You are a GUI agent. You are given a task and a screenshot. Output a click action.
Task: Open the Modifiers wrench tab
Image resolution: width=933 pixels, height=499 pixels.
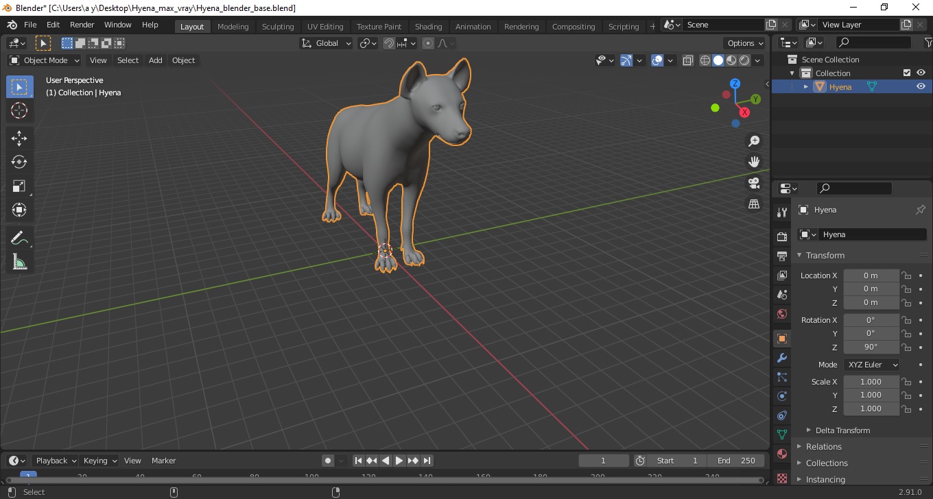(x=782, y=358)
